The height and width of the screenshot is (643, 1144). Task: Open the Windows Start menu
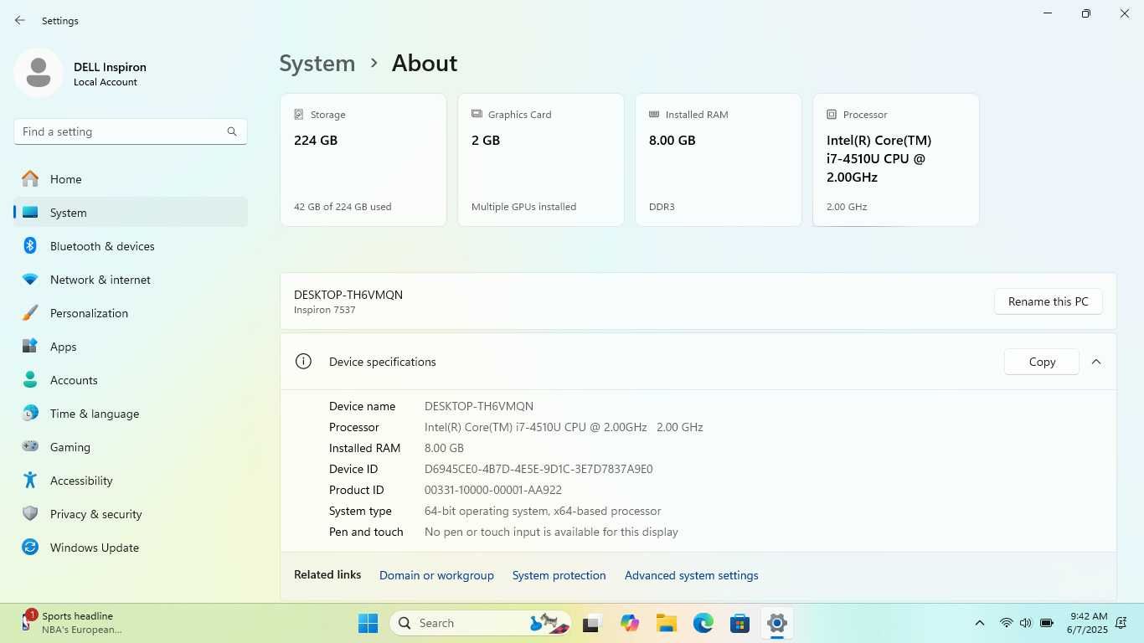[368, 623]
